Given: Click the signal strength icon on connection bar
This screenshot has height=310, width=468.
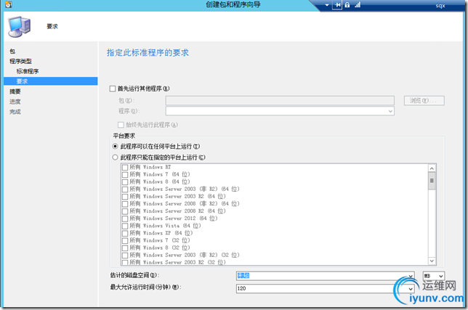Looking at the screenshot, I should coord(358,5).
